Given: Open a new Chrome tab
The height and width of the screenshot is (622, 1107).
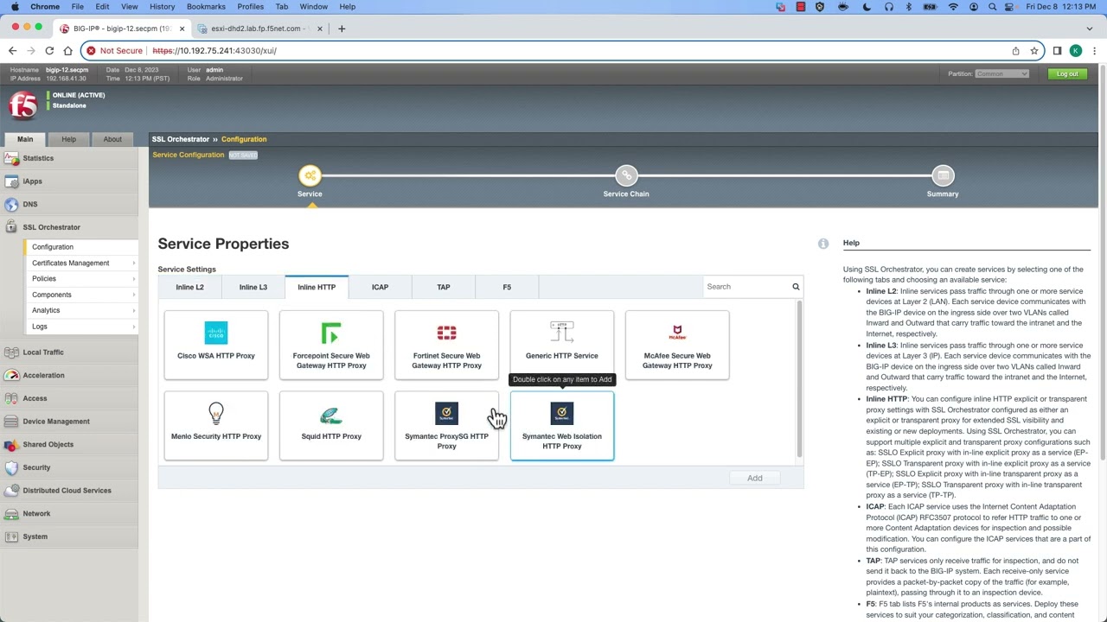Looking at the screenshot, I should (x=342, y=29).
